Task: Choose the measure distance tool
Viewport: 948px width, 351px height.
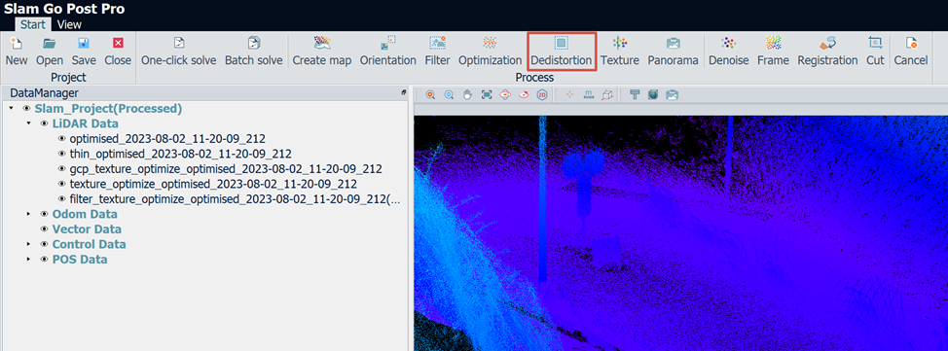Action: [x=588, y=95]
